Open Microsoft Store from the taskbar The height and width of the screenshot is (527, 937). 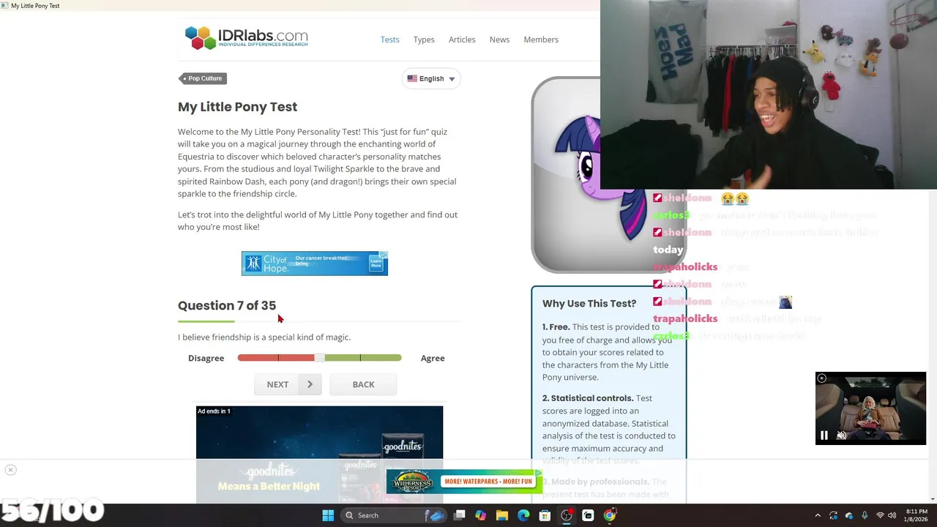point(545,515)
